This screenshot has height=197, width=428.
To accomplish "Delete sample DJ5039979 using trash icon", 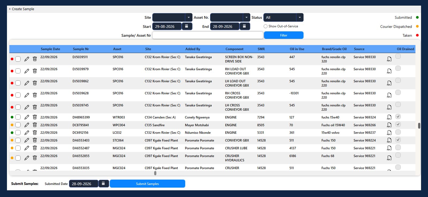I will click(35, 71).
